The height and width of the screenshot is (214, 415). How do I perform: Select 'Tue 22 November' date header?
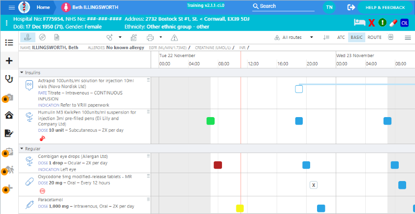[177, 56]
